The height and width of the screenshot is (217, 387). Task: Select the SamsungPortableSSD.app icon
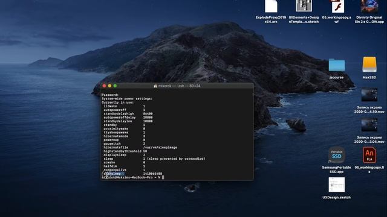pos(336,155)
